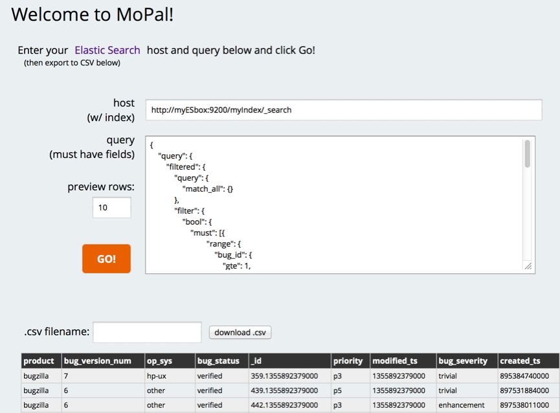Click the priority column header
This screenshot has width=560, height=413.
coord(350,361)
